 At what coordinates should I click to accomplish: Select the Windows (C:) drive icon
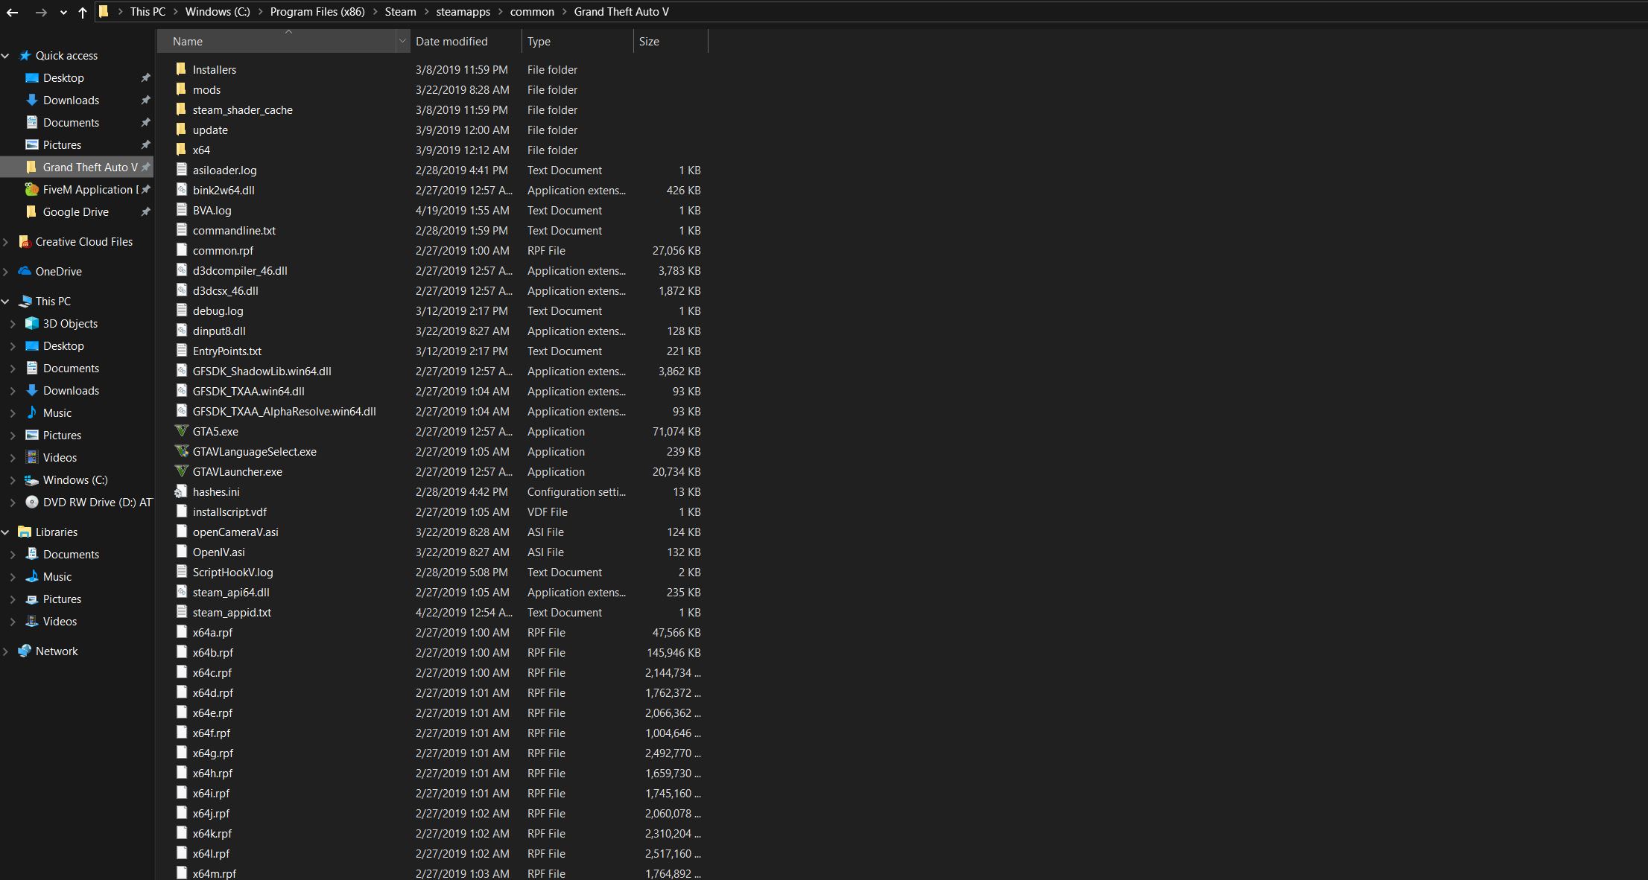coord(32,479)
